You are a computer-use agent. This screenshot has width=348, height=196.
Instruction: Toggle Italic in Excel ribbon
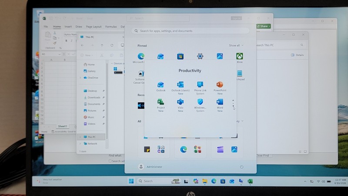(71, 41)
